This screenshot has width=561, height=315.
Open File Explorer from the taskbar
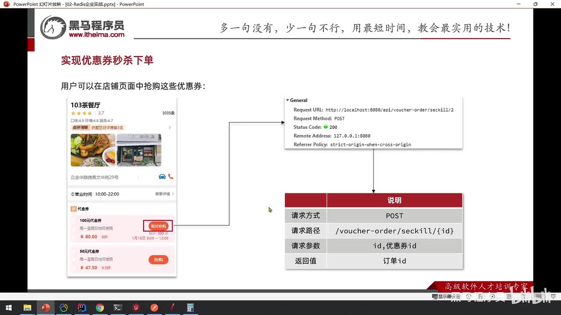click(27, 308)
